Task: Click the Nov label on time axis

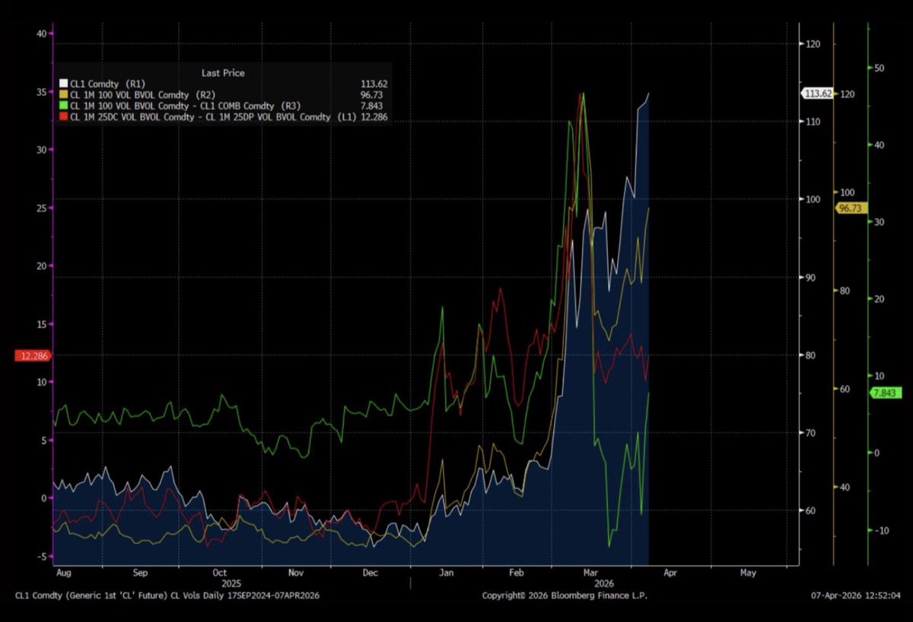Action: [296, 573]
